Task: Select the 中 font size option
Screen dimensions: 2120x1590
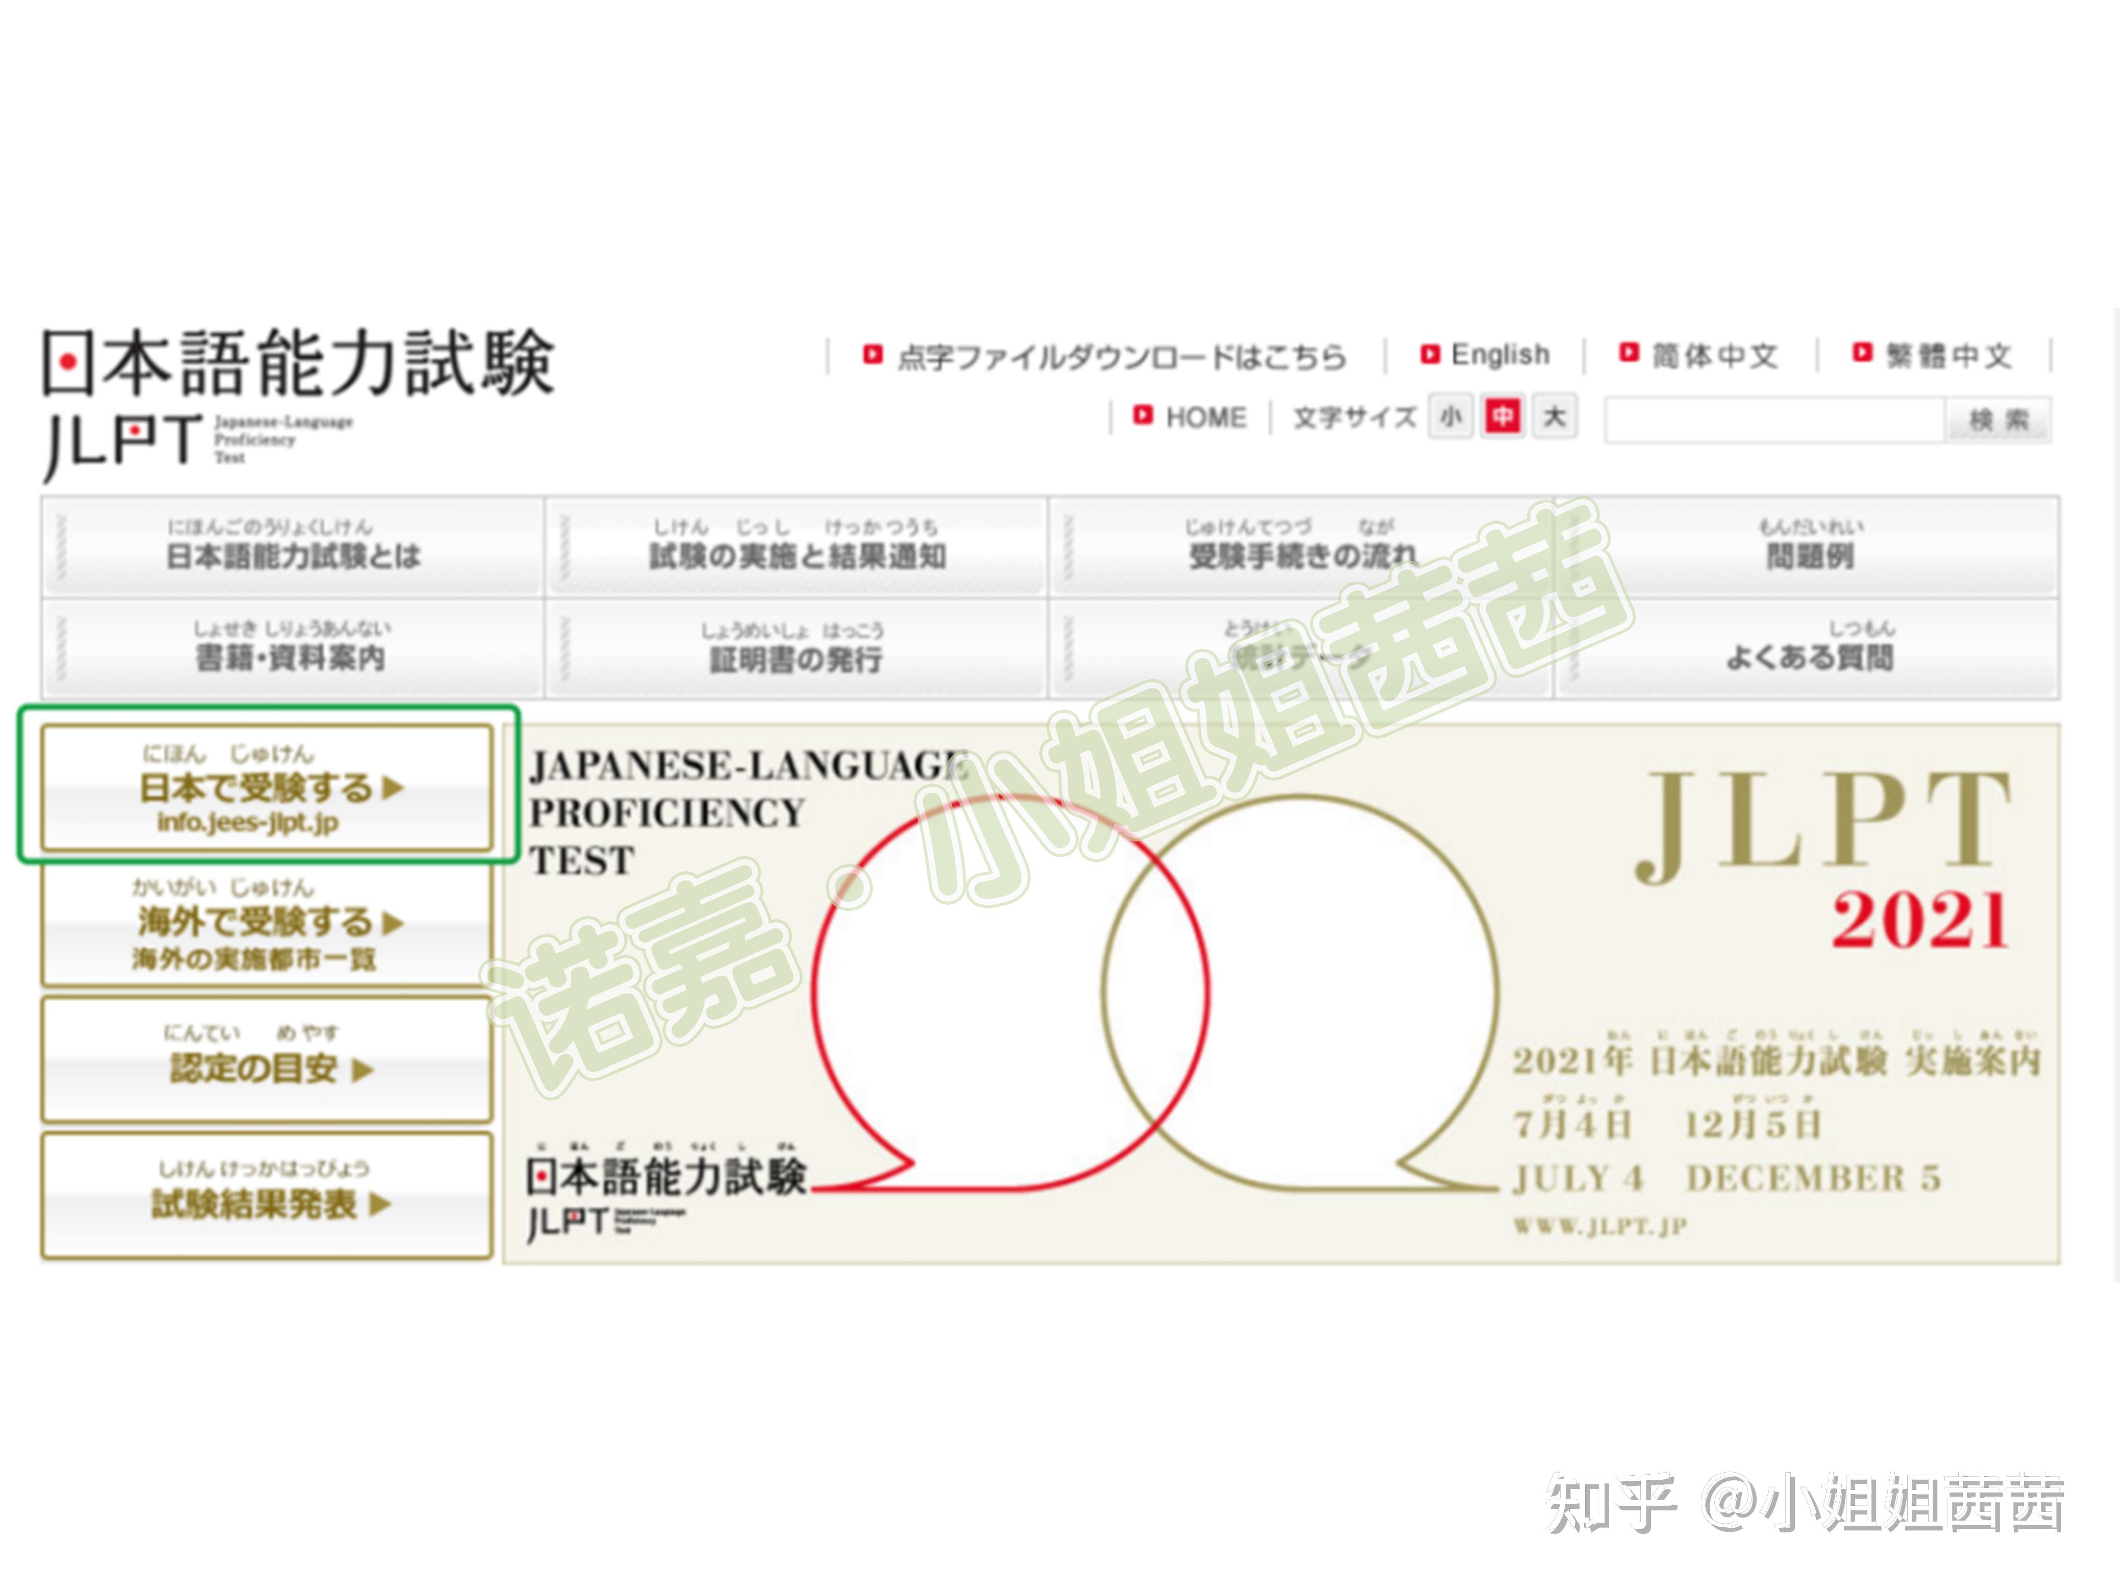Action: [x=1503, y=417]
